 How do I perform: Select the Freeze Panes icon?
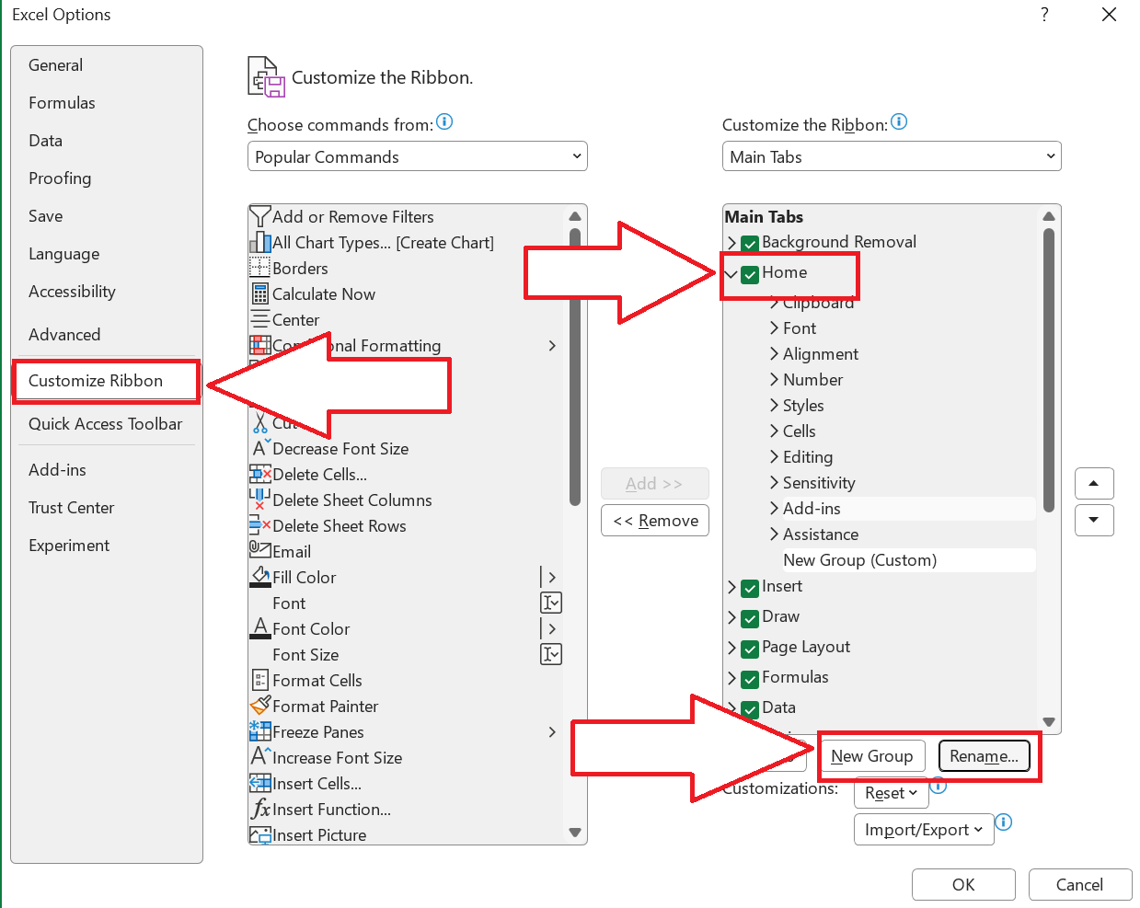(260, 731)
